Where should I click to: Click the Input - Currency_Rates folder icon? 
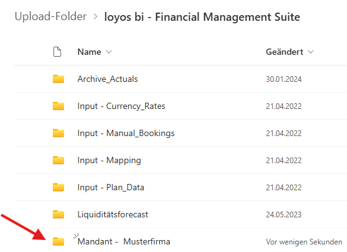point(58,106)
